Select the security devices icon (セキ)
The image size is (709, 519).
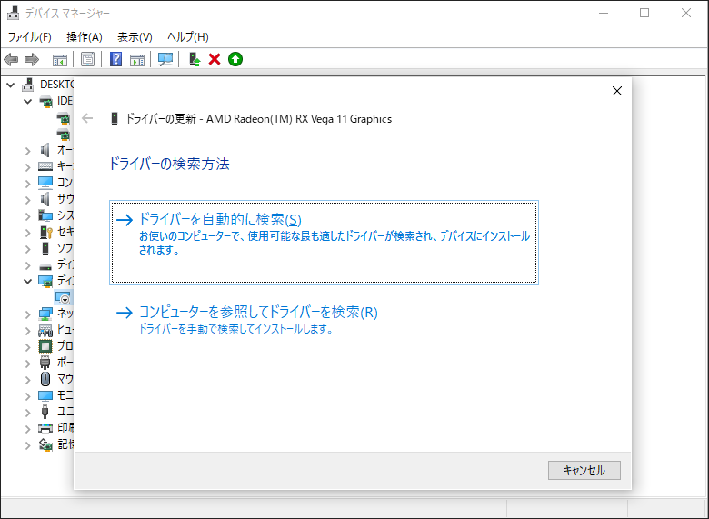click(x=46, y=232)
